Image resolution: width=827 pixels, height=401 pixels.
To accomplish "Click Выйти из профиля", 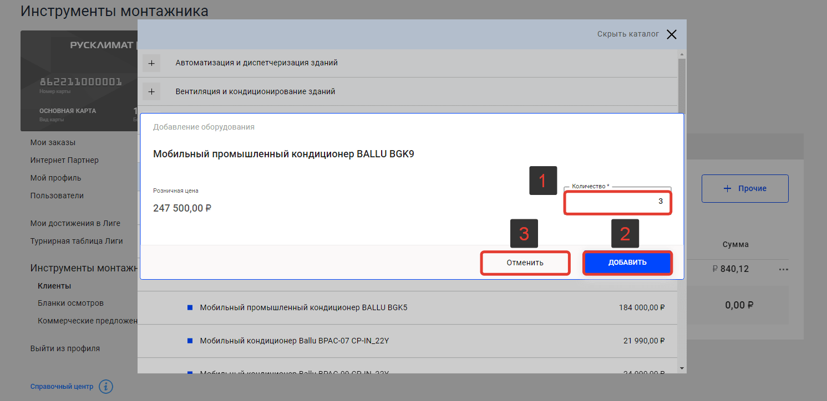I will pos(65,348).
